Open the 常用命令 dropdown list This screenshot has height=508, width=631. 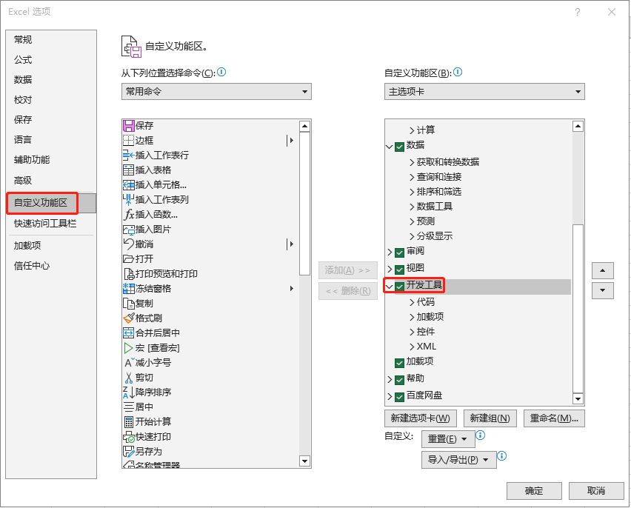(x=216, y=92)
